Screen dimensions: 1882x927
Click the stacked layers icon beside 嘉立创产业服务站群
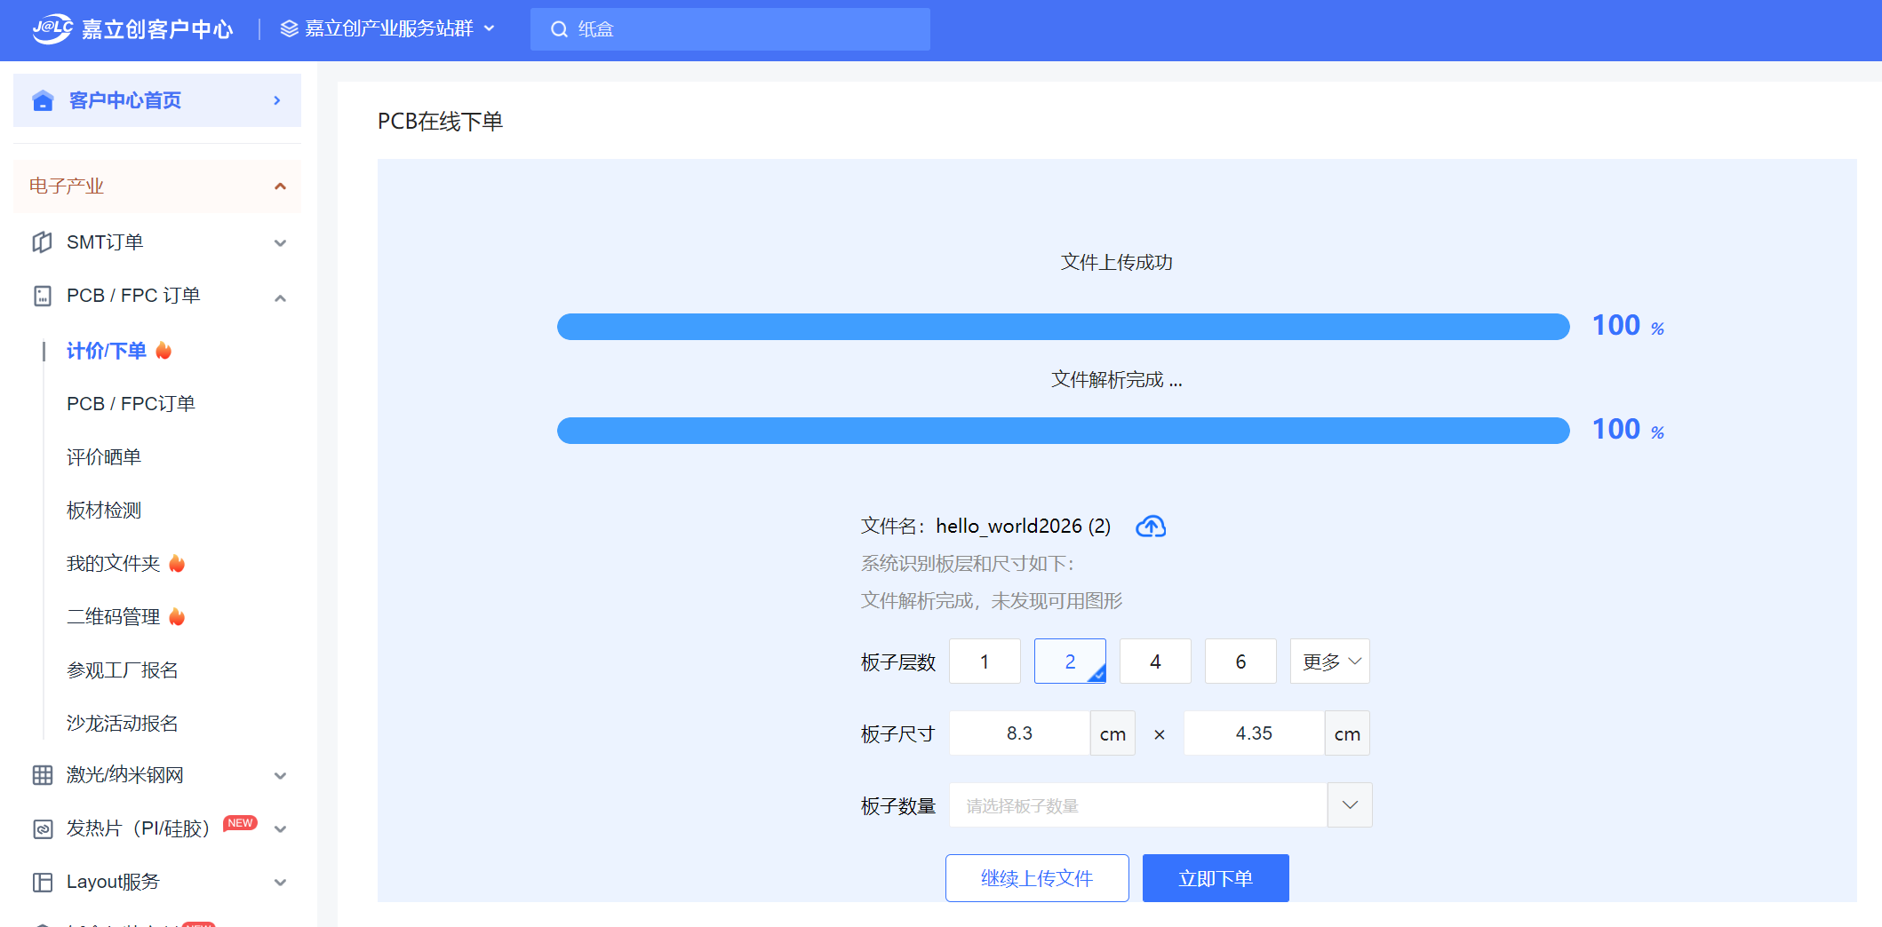[x=289, y=29]
